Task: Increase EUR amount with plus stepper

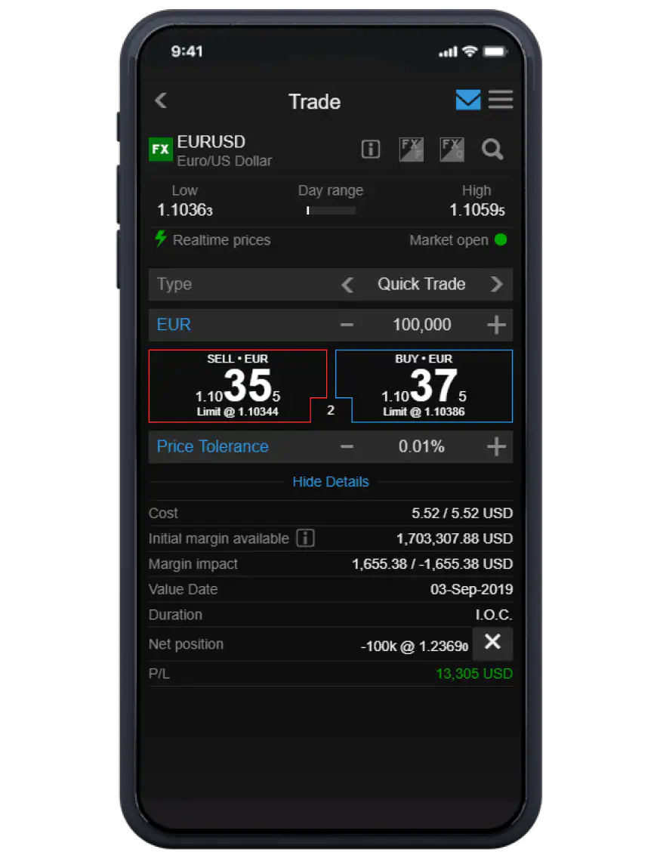Action: pyautogui.click(x=497, y=325)
